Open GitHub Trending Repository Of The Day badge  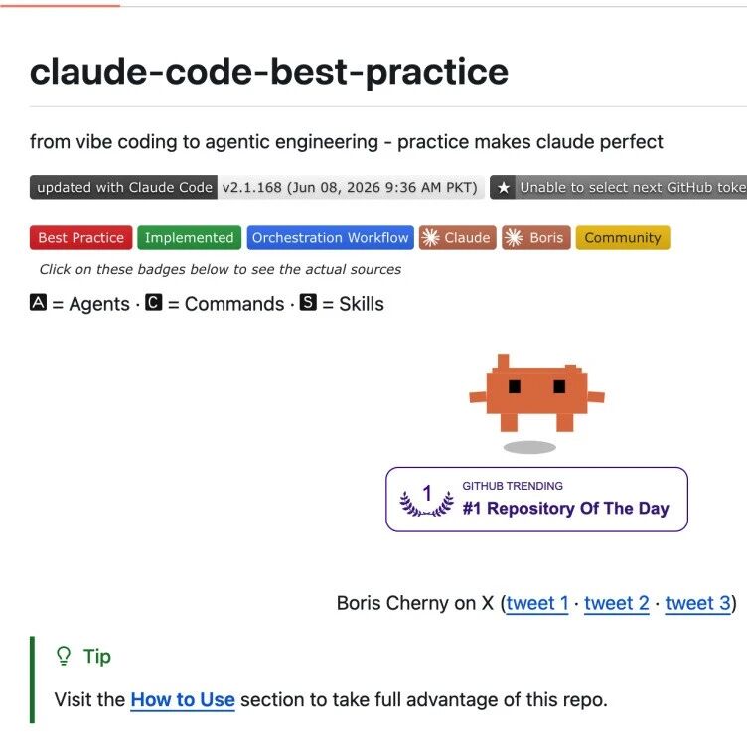coord(536,500)
